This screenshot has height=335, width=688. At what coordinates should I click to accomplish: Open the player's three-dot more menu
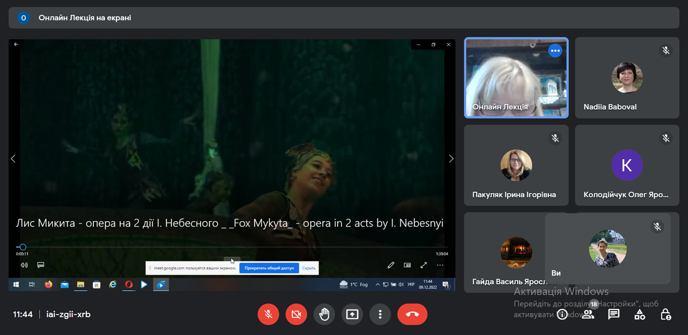click(x=440, y=265)
